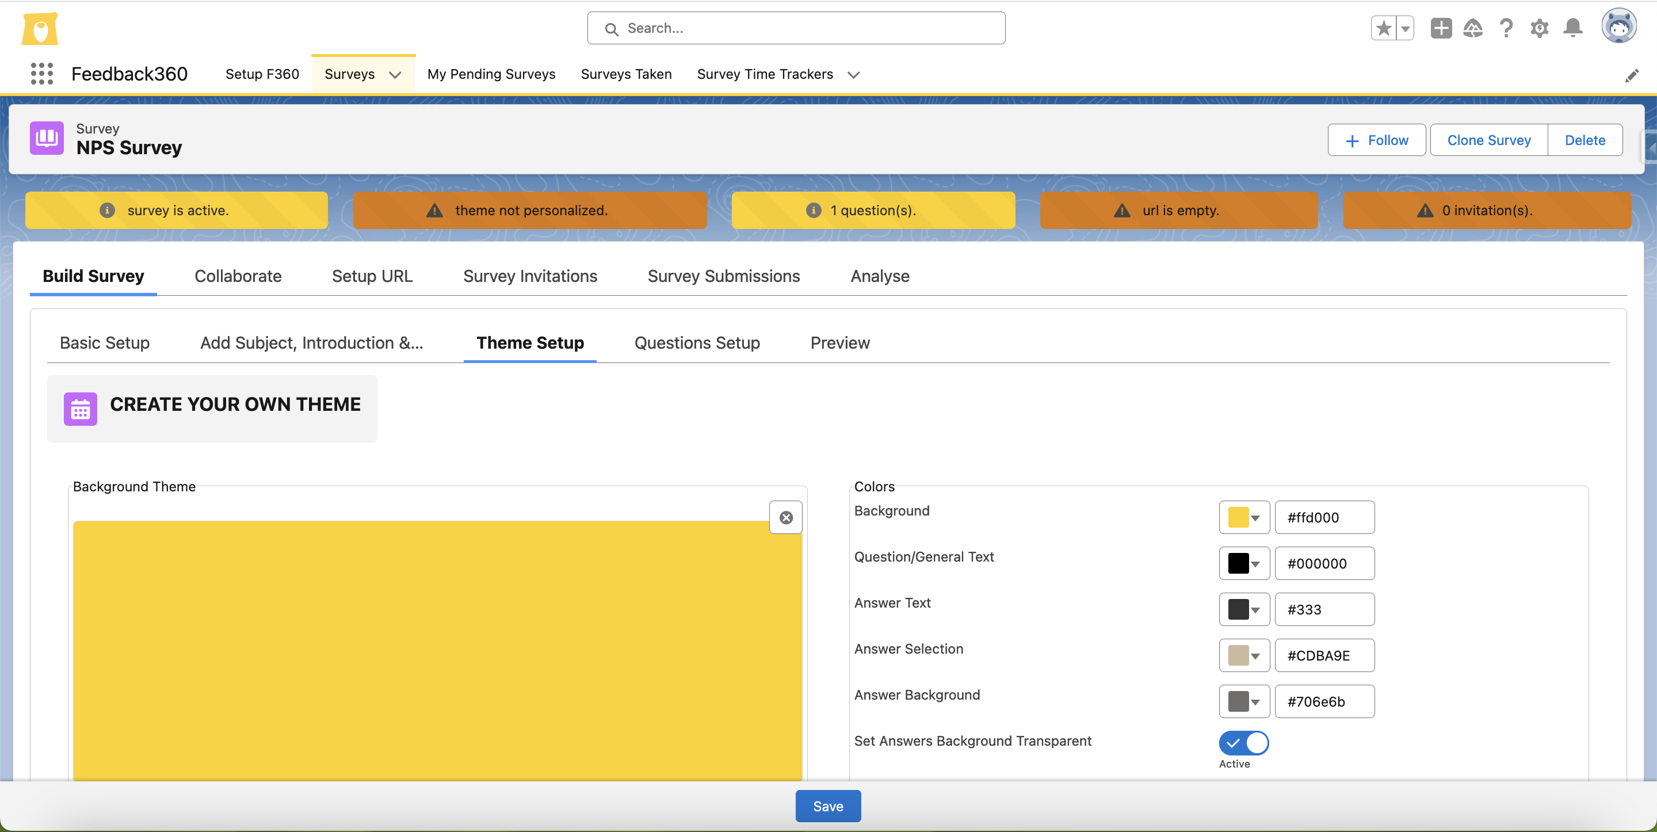Click the Favorites star icon

1383,28
